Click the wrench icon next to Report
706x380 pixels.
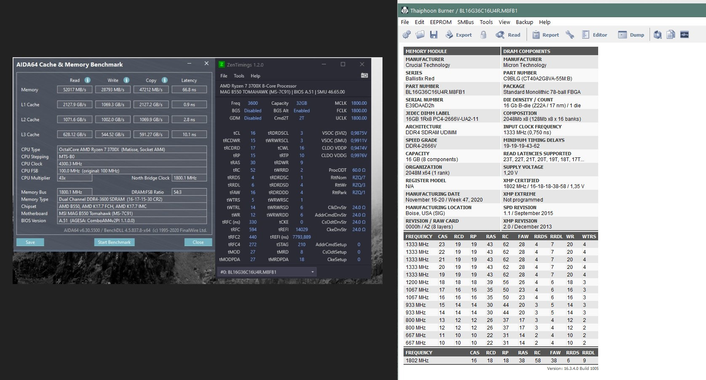[x=570, y=35]
